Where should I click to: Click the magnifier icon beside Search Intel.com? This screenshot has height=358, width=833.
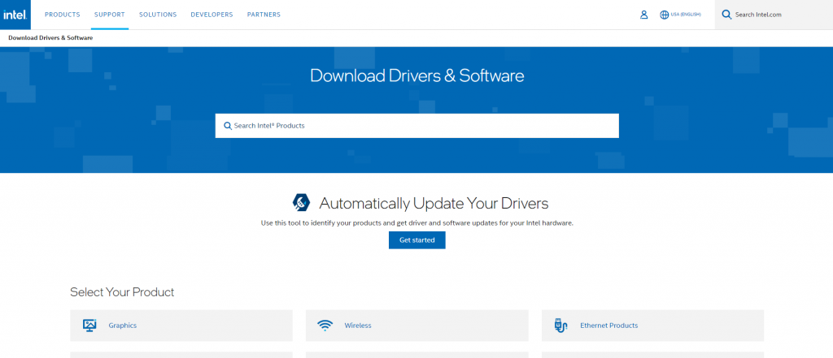click(x=726, y=15)
